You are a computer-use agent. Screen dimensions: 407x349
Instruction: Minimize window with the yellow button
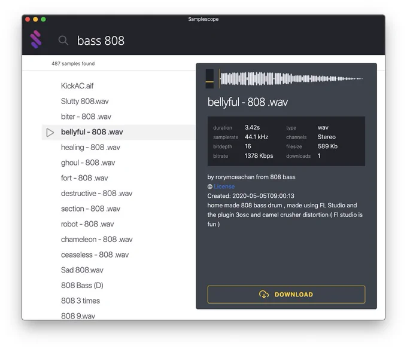pyautogui.click(x=35, y=19)
